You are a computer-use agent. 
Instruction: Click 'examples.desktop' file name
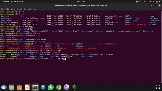10,22
